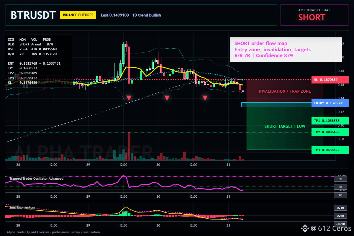This screenshot has height=236, width=354.
Task: Click the DIR SHORT Armed 87% row
Action: point(30,44)
